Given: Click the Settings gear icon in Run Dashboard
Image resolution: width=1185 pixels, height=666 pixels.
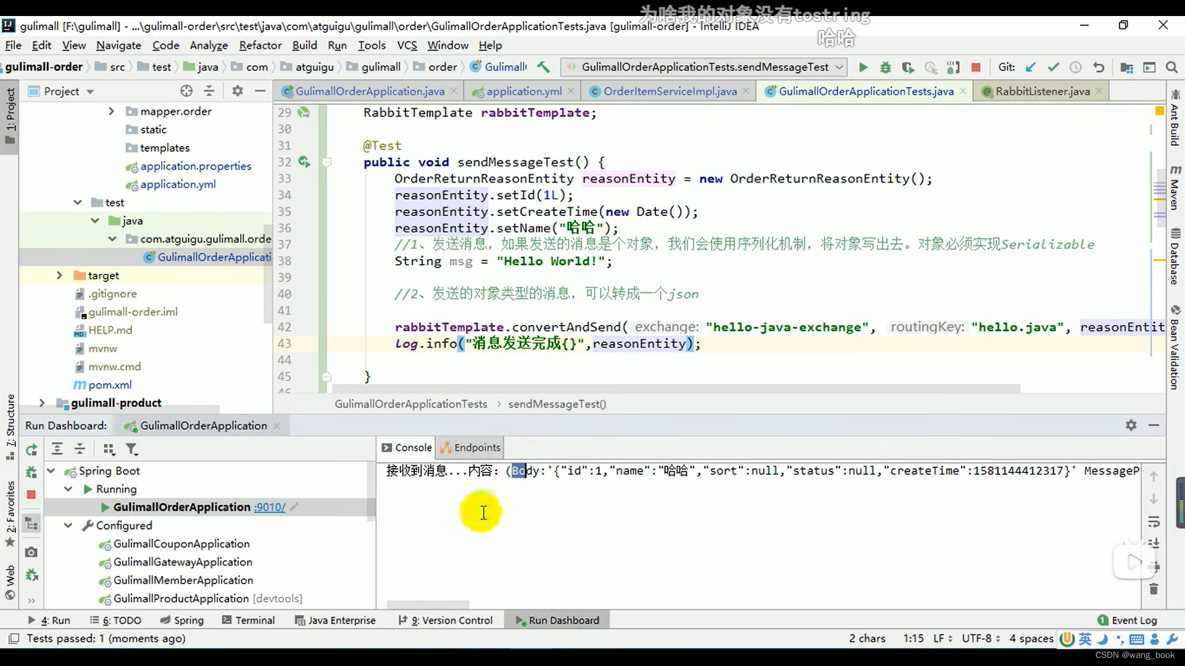Looking at the screenshot, I should (1131, 424).
